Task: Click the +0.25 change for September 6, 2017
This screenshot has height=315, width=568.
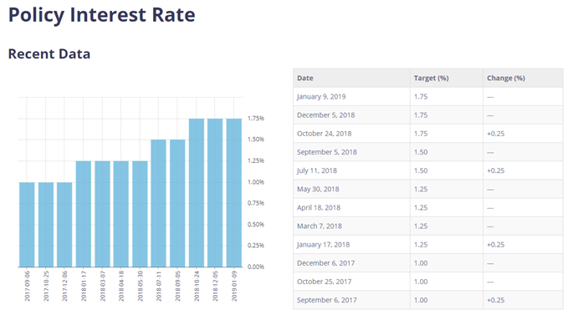Action: coord(495,300)
